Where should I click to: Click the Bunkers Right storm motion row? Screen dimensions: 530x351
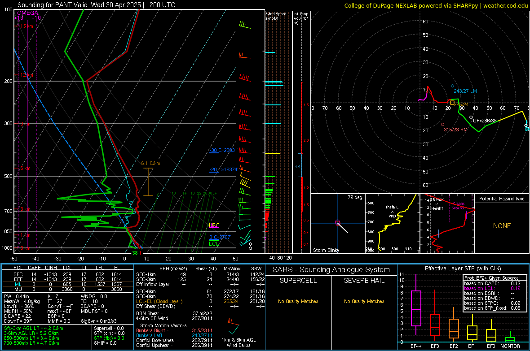(174, 331)
